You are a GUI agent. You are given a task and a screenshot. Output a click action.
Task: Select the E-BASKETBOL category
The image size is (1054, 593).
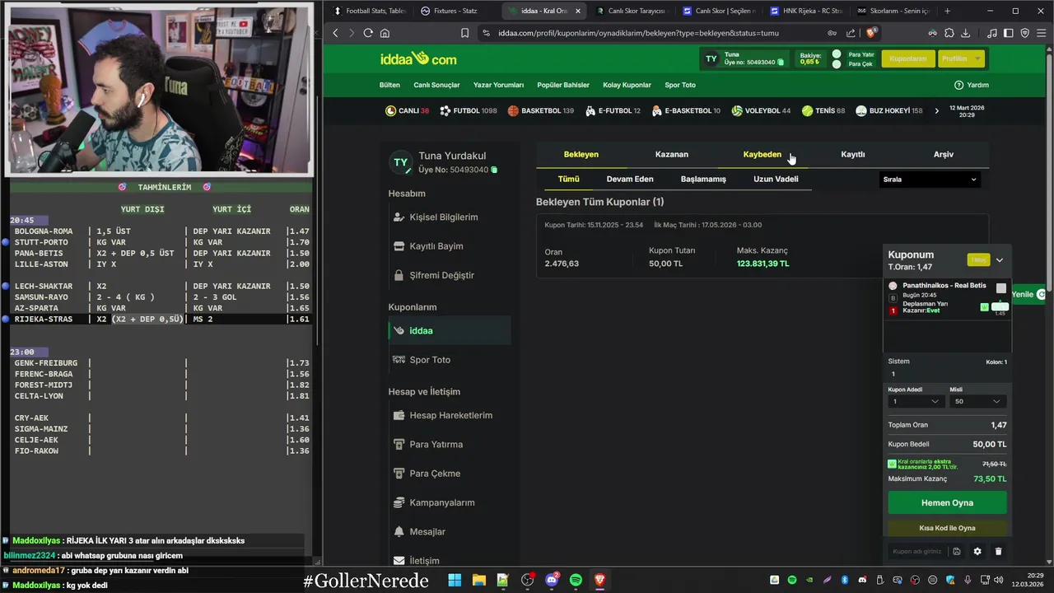[686, 110]
